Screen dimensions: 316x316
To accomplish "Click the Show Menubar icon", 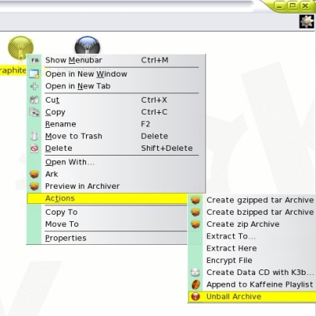I will click(35, 60).
